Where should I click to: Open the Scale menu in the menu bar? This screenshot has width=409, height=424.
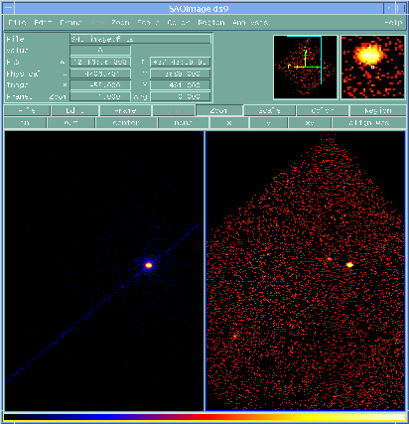(x=148, y=23)
